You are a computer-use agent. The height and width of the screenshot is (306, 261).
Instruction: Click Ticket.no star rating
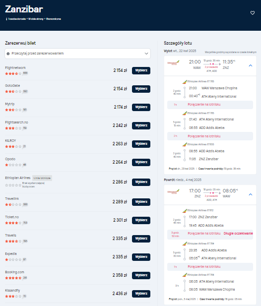point(13,223)
